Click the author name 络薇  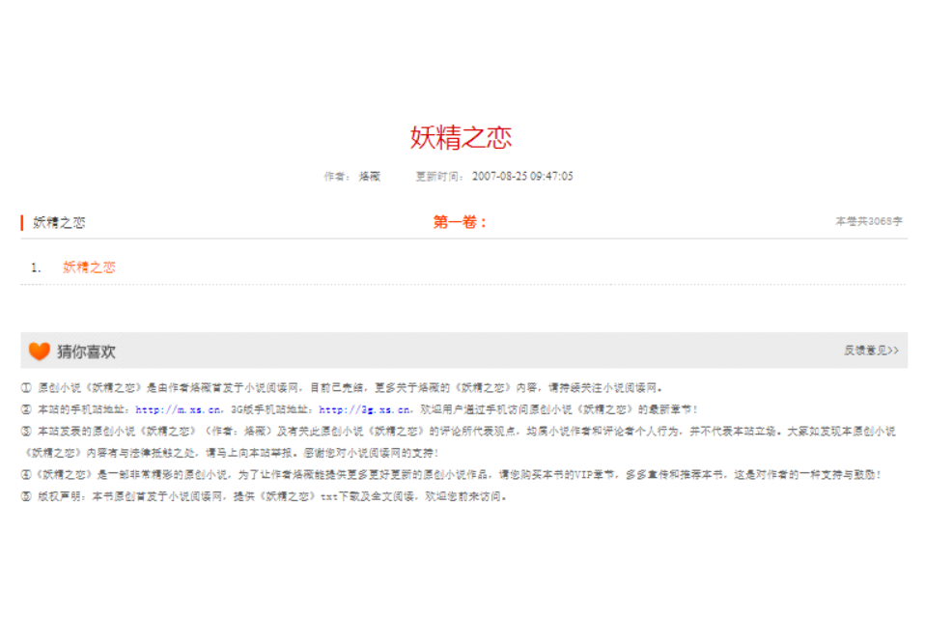click(x=370, y=177)
